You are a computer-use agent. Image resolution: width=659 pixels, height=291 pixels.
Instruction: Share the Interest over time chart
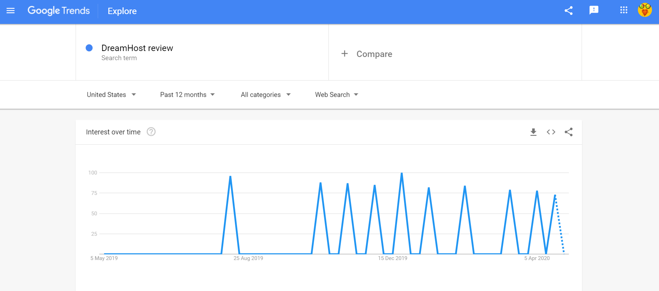pos(569,132)
